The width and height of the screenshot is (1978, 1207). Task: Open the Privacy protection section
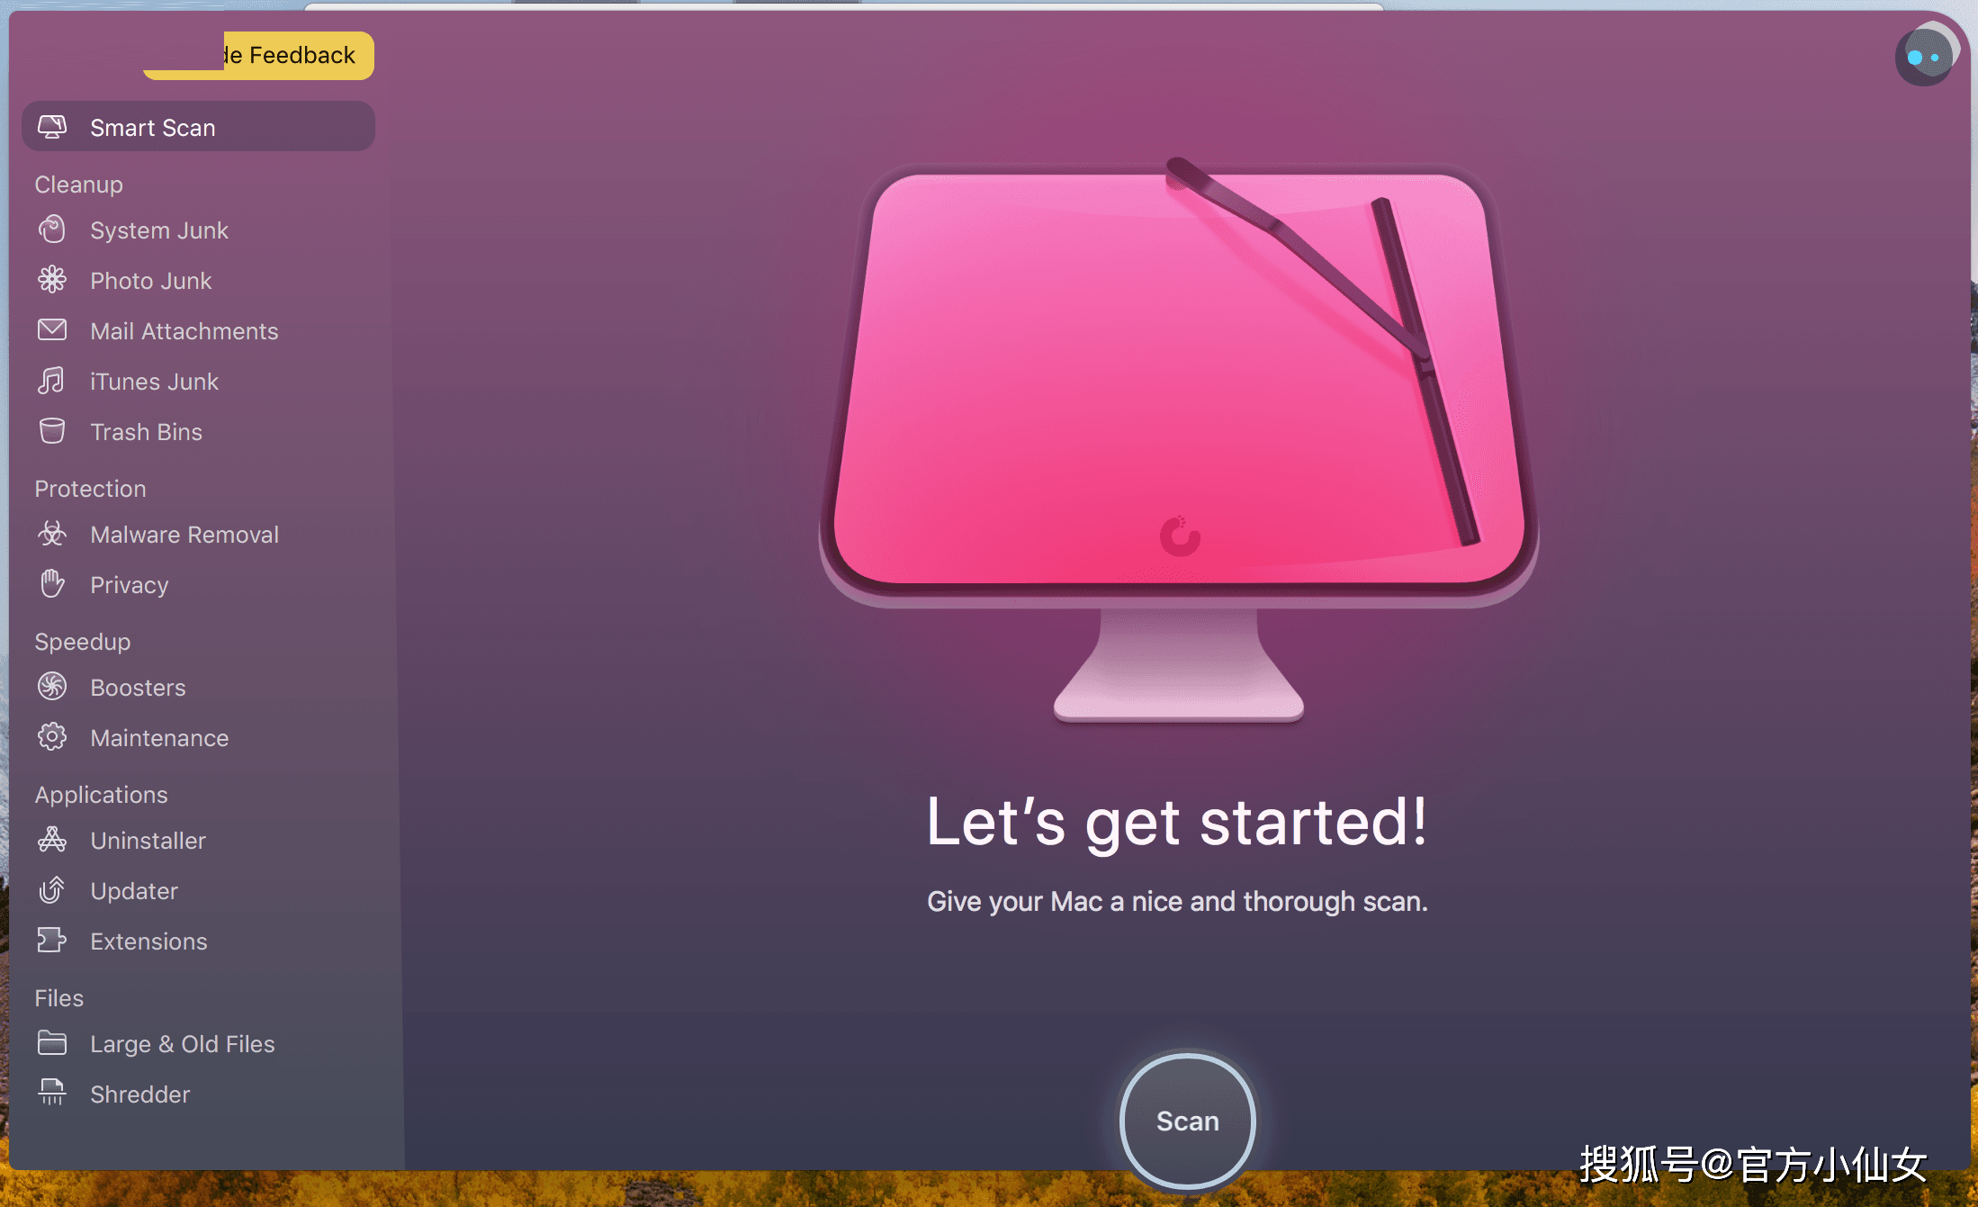[129, 584]
